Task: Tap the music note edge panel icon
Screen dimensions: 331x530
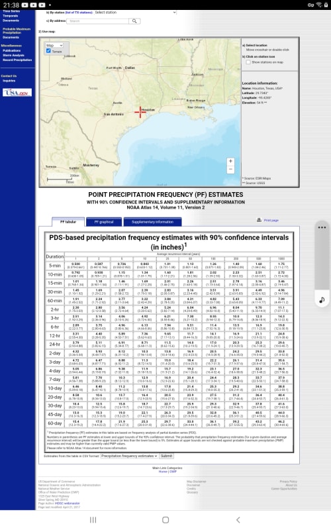Action: coord(322,300)
